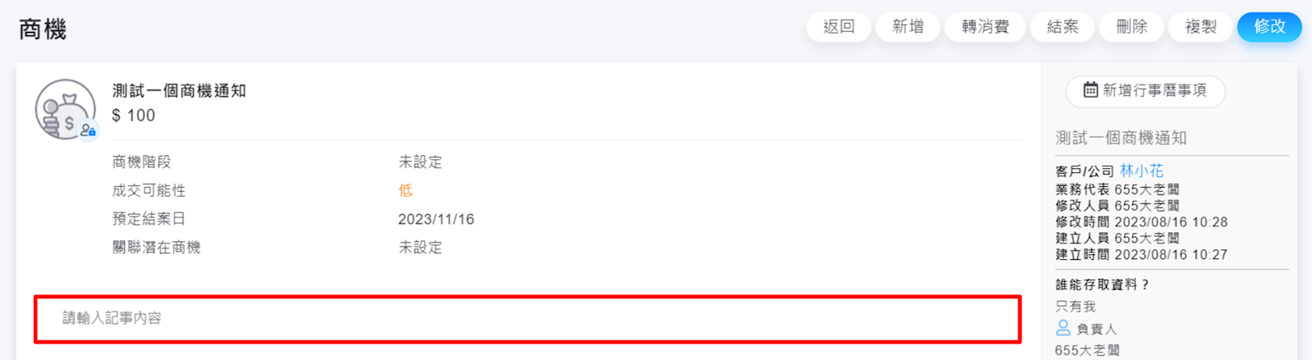Click the 未設定 value beside 商機階段
This screenshot has width=1312, height=360.
pos(420,162)
